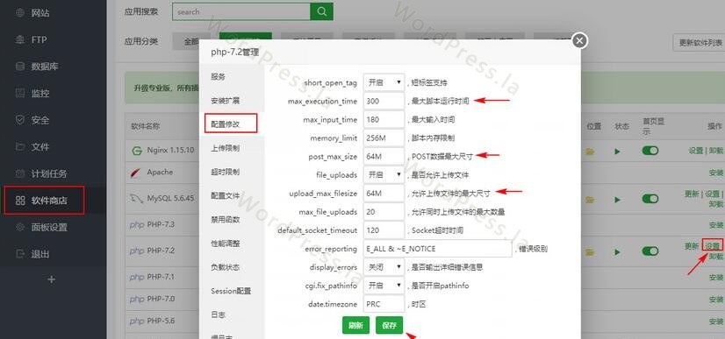The height and width of the screenshot is (339, 725).
Task: Click the Apache row 安装 link
Action: pyautogui.click(x=716, y=173)
